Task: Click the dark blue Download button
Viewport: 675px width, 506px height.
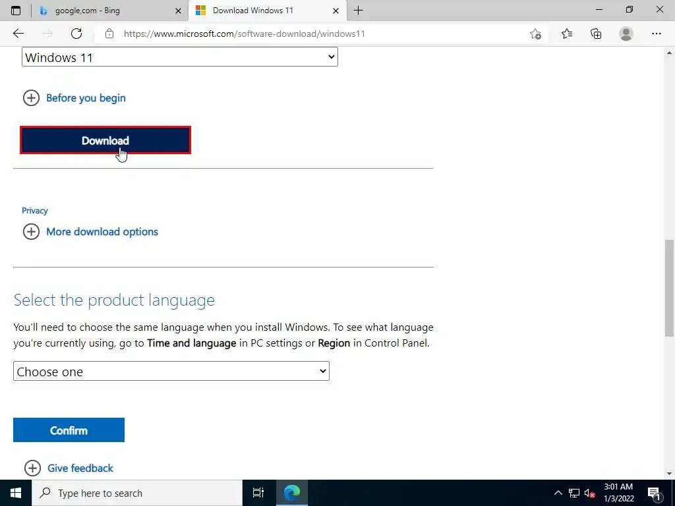Action: pos(105,140)
